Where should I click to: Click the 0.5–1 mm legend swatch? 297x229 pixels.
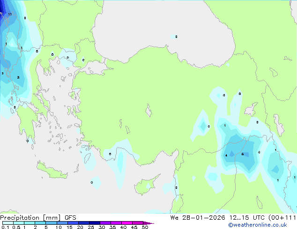[19, 223]
